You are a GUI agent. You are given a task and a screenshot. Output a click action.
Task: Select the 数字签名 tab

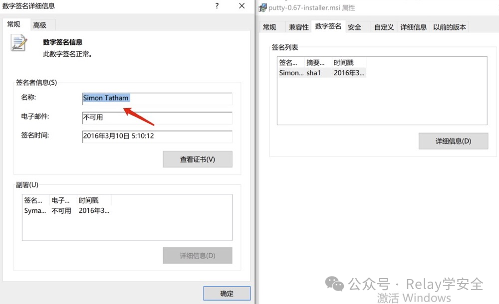(x=328, y=26)
